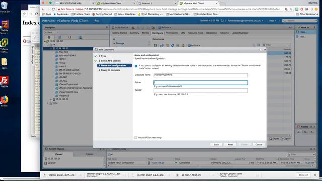Image resolution: width=322 pixels, height=181 pixels.
Task: Open the Permissions tab
Action: point(172,33)
